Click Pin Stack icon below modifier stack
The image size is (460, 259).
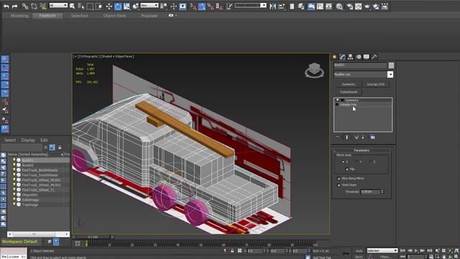pos(337,137)
